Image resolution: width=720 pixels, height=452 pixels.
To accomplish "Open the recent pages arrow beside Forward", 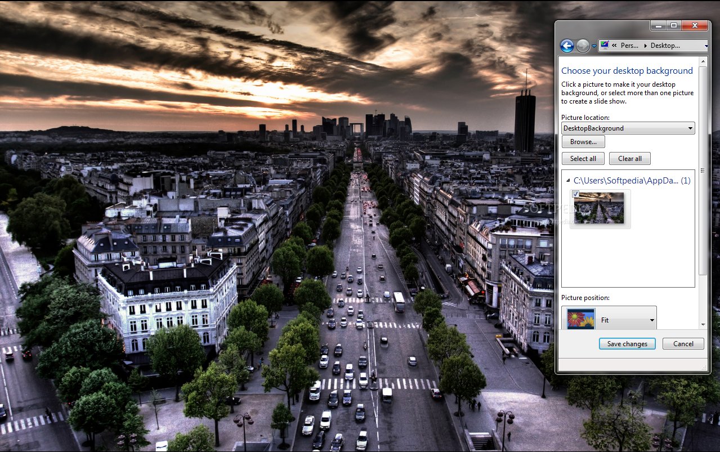I will pyautogui.click(x=594, y=46).
